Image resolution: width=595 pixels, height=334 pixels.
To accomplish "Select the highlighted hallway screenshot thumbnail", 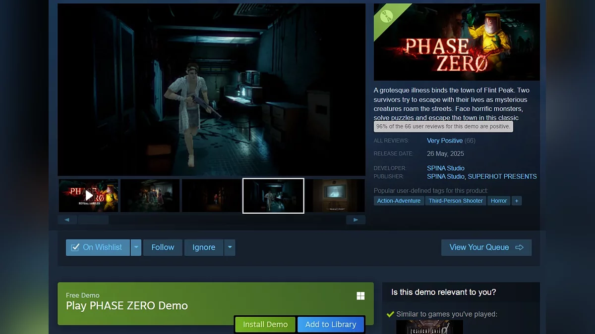I will point(273,195).
